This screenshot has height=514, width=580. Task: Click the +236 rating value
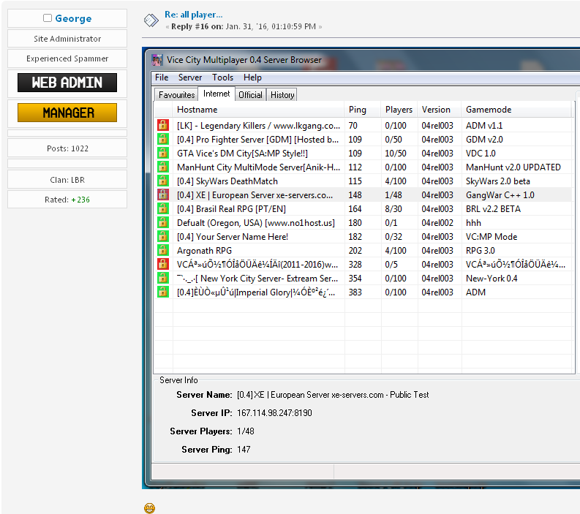click(80, 200)
